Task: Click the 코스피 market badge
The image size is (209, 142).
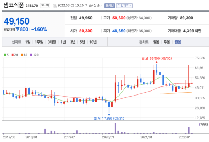Action: pos(45,5)
